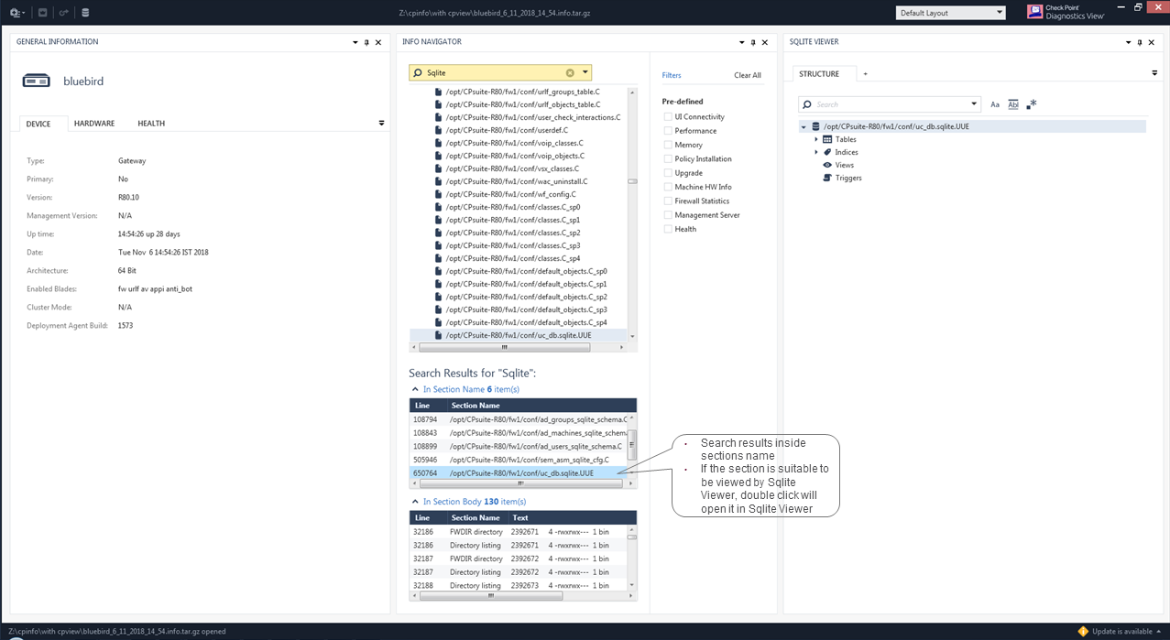Click the save layout toolbar icon

42,13
